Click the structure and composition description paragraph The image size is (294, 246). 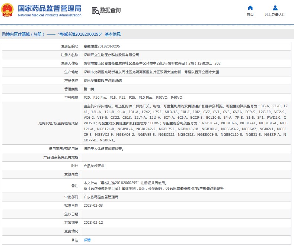(186, 123)
